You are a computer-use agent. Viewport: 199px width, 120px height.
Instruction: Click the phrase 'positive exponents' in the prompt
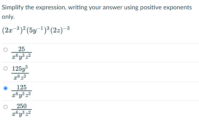(166, 7)
